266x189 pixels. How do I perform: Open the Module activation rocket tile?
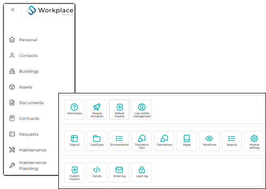point(97,109)
